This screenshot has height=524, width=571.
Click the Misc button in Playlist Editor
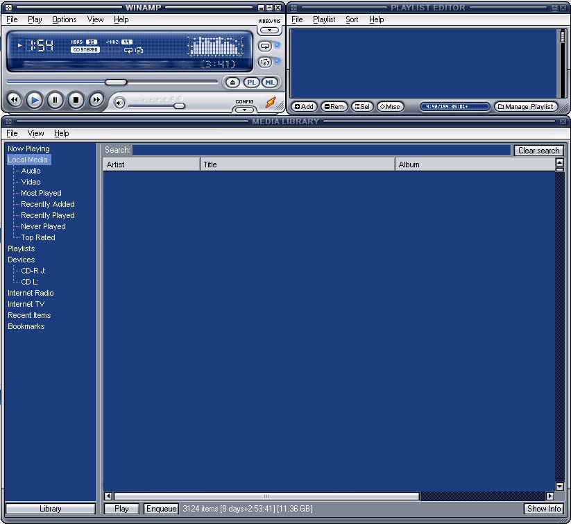(390, 106)
